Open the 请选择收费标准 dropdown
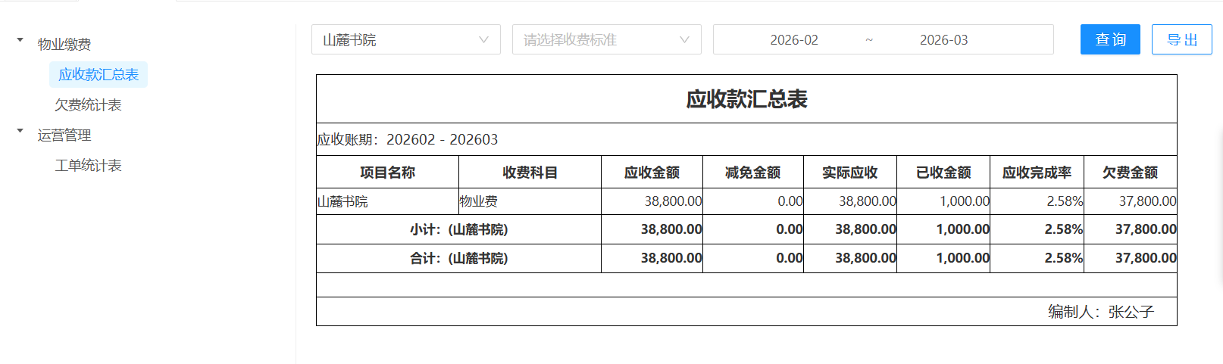1223x364 pixels. click(x=595, y=40)
